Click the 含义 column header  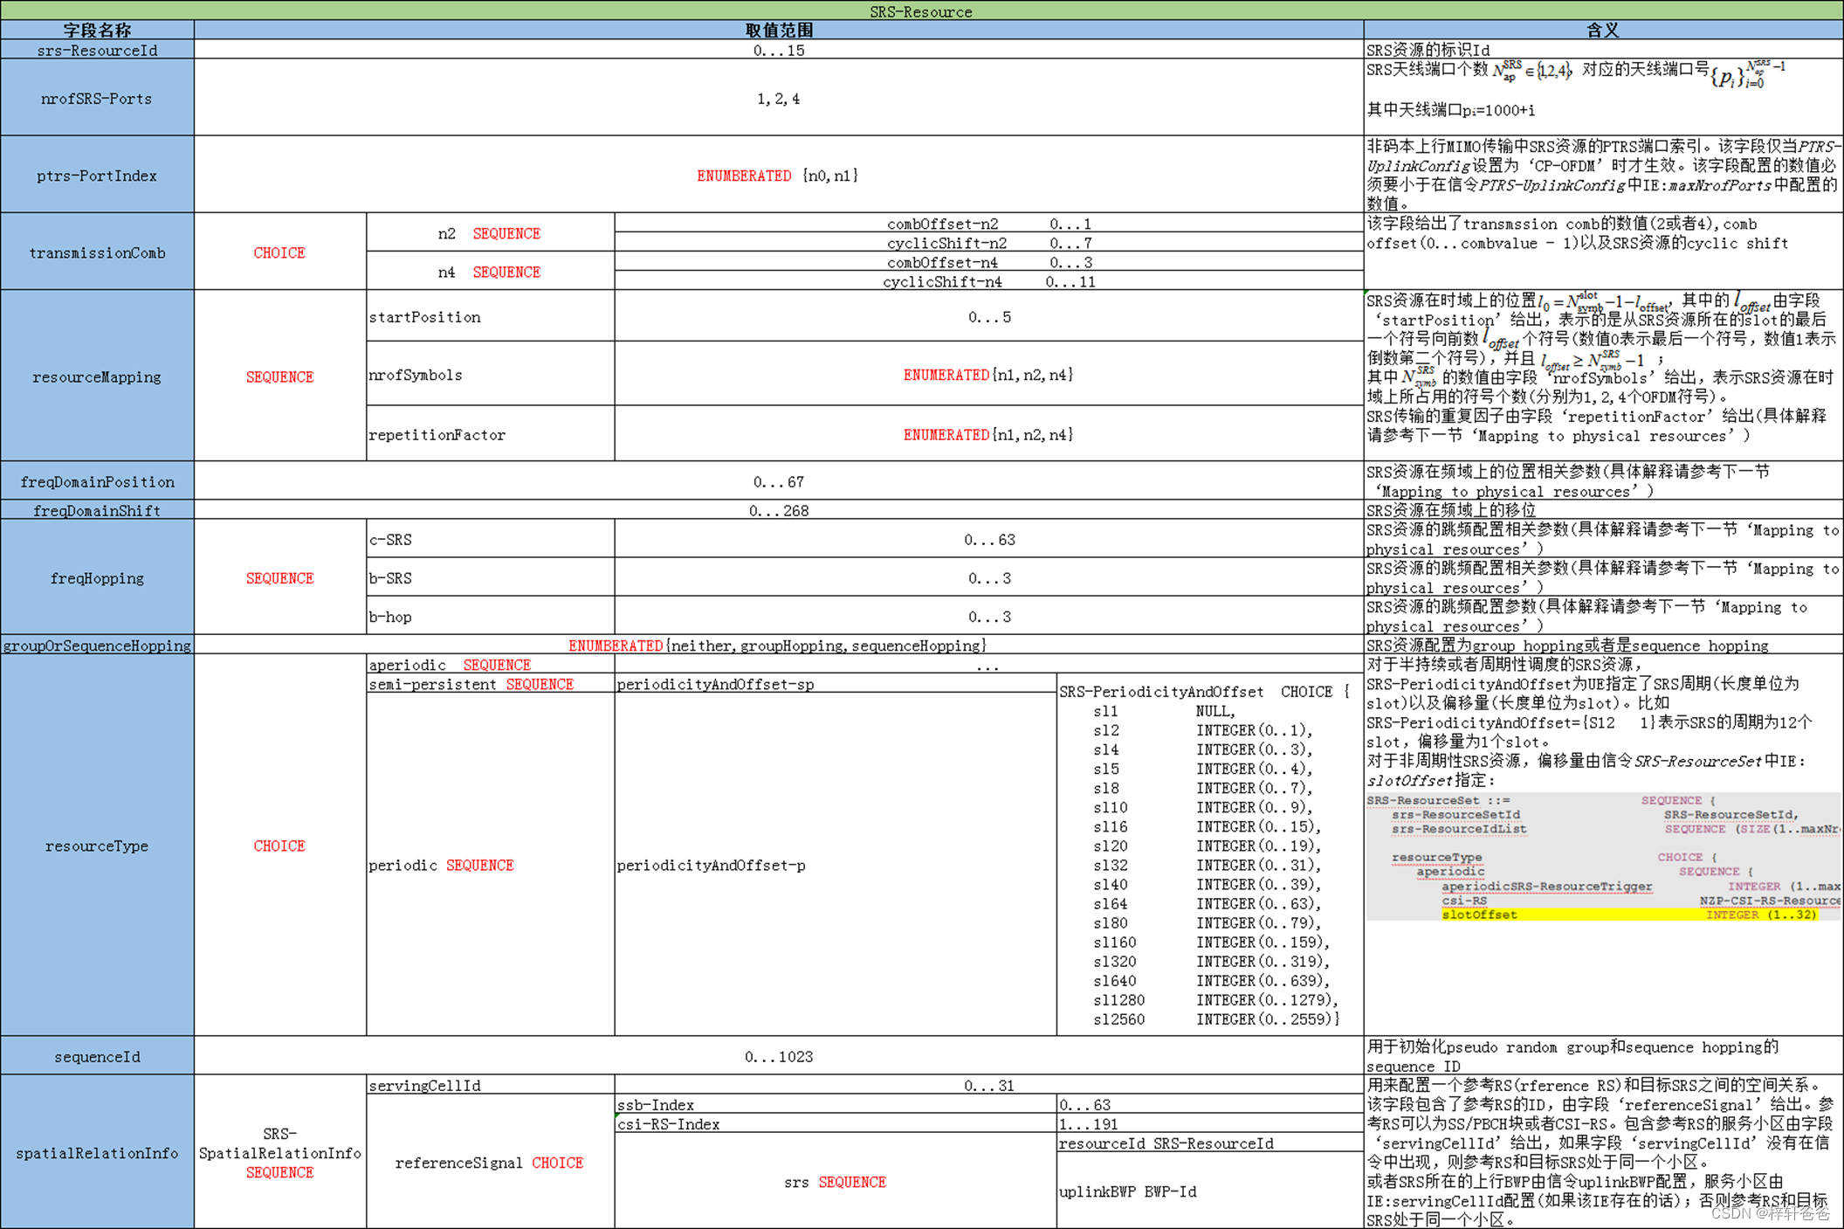[1603, 30]
